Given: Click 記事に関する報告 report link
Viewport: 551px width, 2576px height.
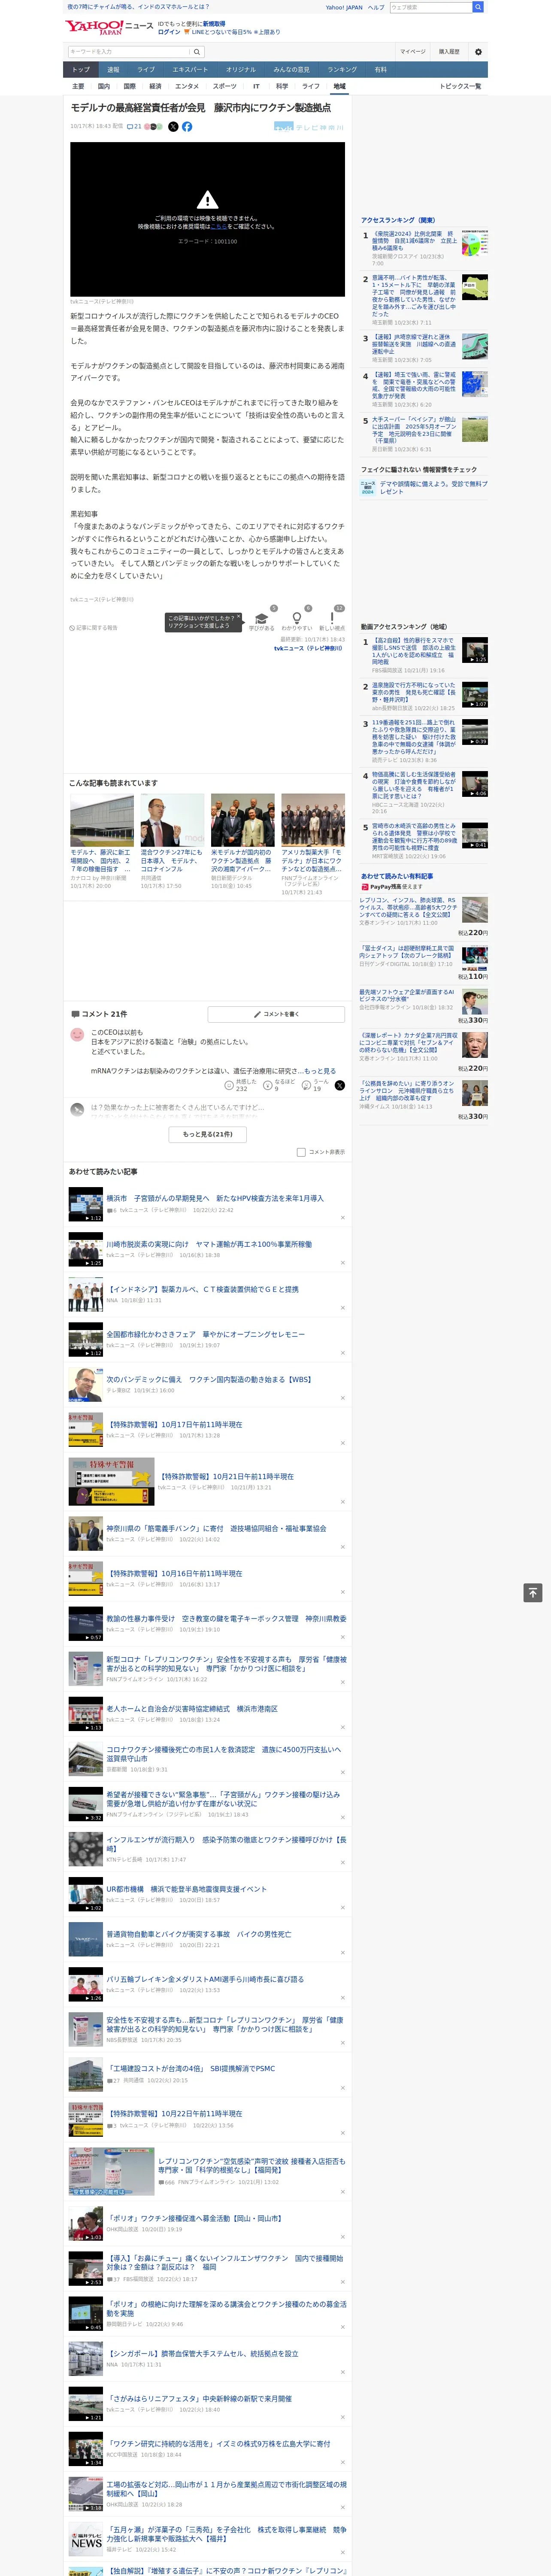Looking at the screenshot, I should pyautogui.click(x=94, y=628).
